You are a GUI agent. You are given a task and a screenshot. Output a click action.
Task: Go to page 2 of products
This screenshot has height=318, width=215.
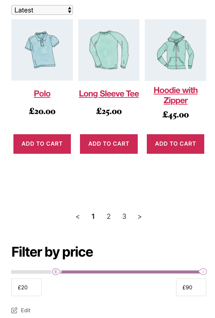(109, 216)
